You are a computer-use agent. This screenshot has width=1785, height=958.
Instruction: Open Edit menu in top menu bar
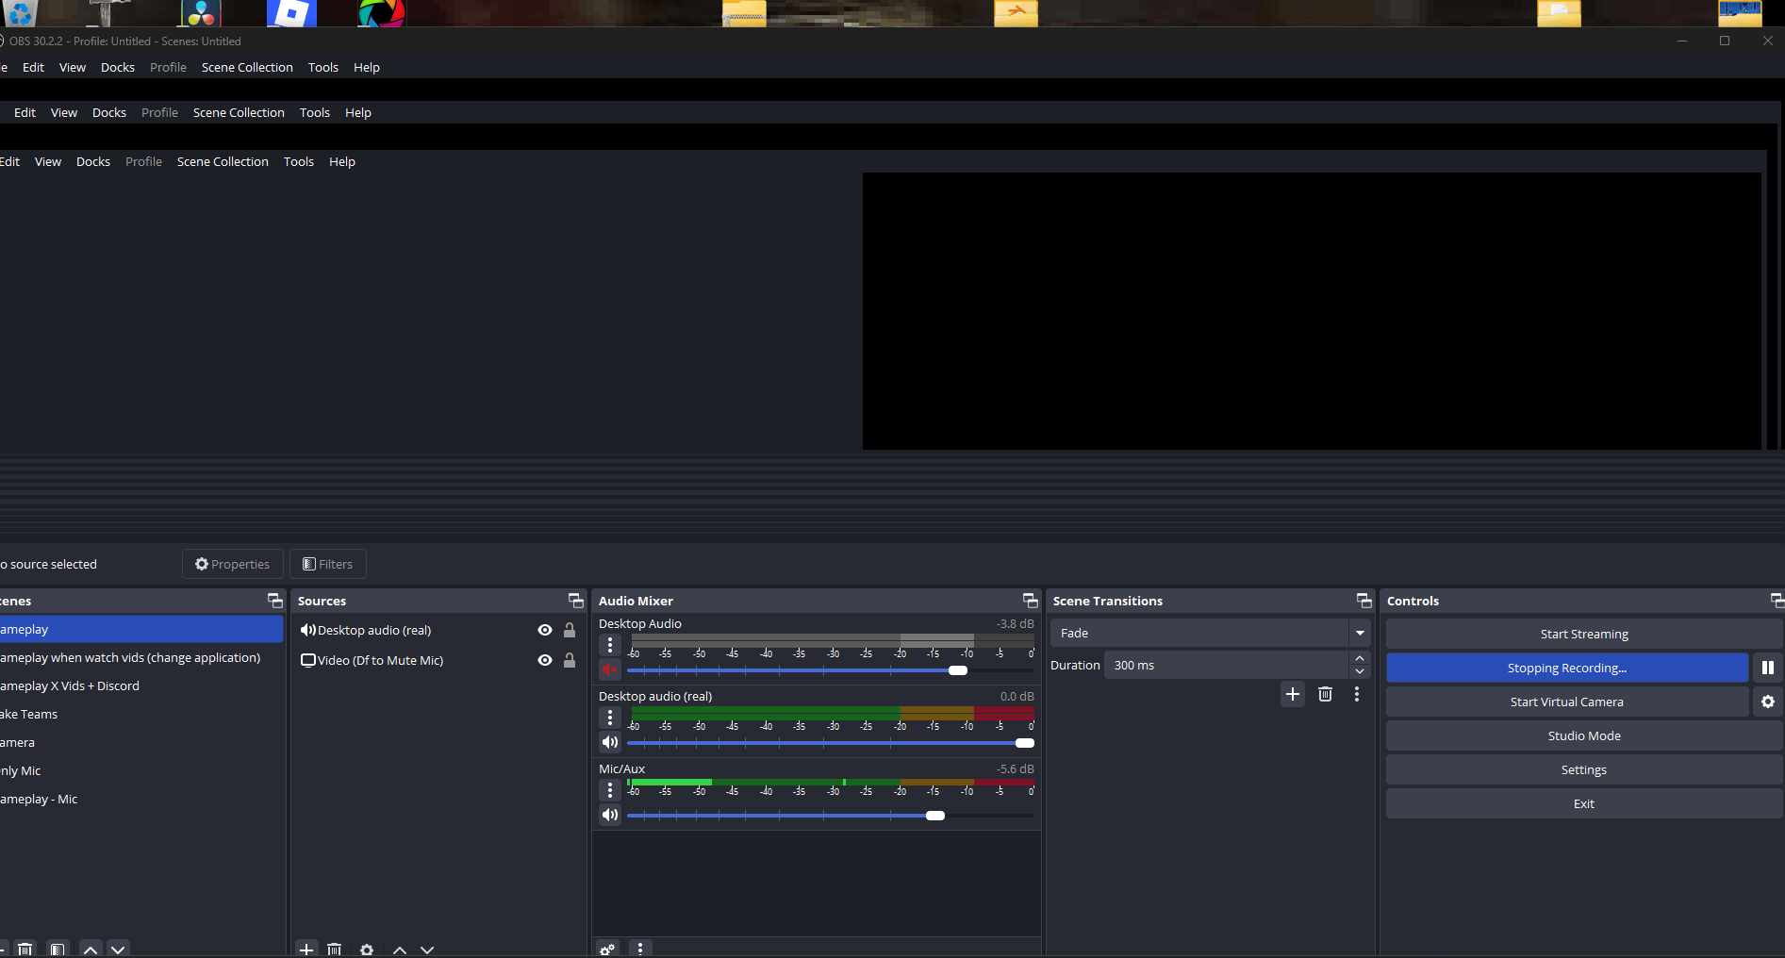coord(33,67)
